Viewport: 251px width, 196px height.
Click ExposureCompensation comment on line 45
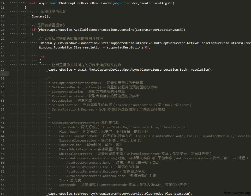pos(77,140)
